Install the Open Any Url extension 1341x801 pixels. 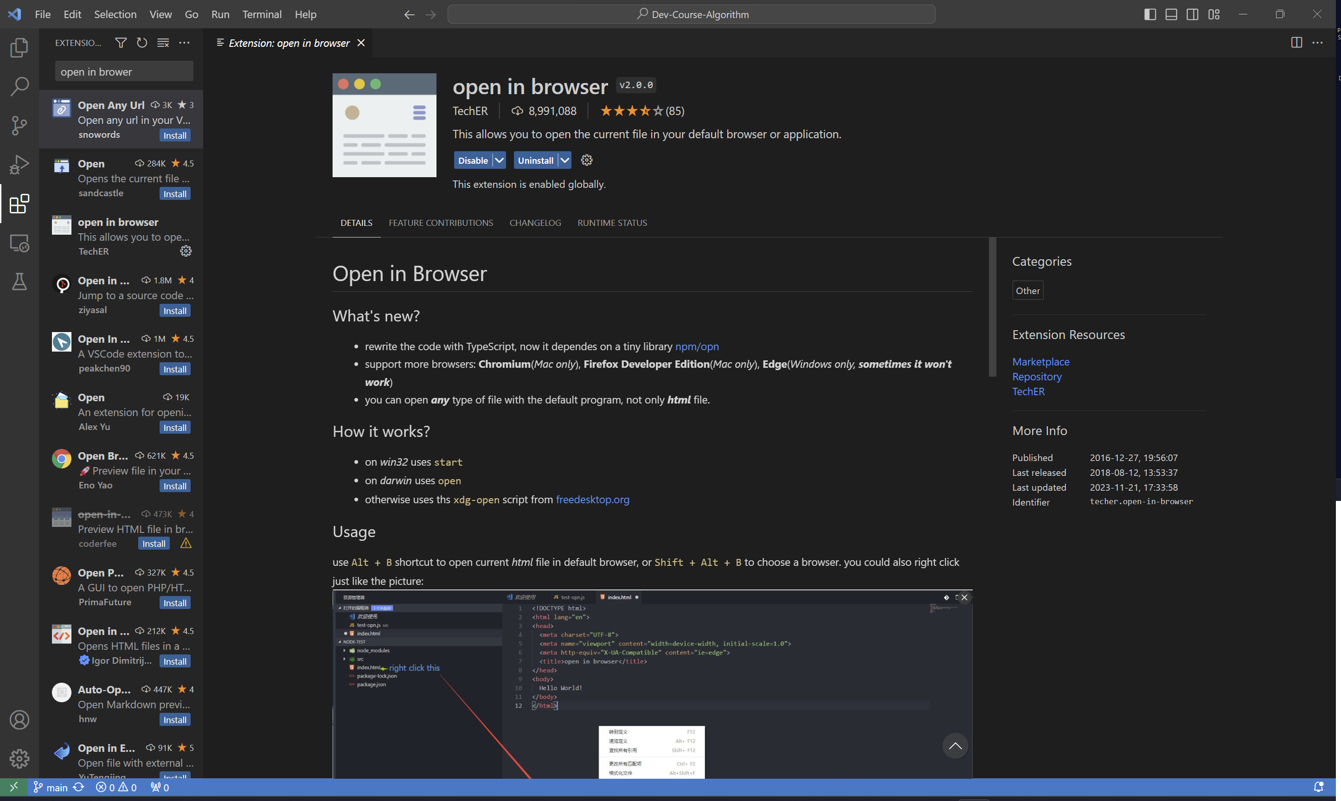(x=175, y=135)
